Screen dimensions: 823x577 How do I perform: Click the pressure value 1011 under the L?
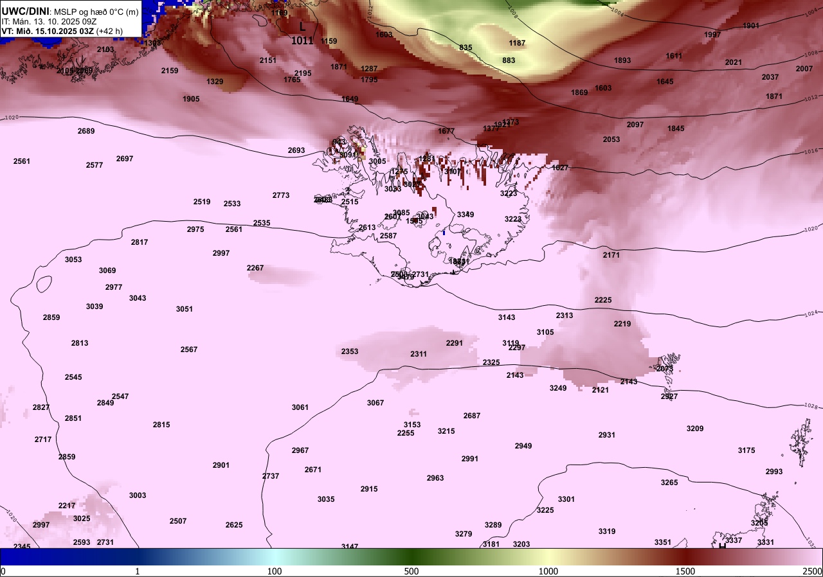303,40
